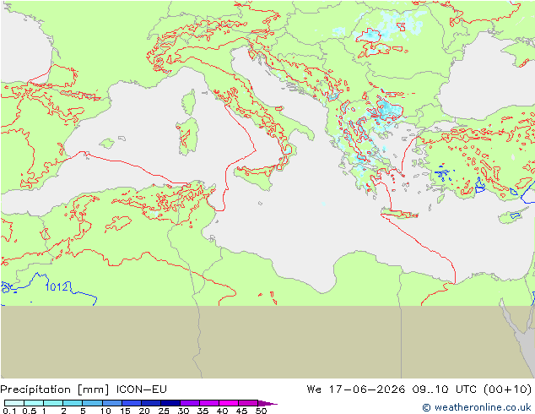This screenshot has height=414, width=535.
Task: Pick the 15–20 mm legend swatch
Action: 131,403
